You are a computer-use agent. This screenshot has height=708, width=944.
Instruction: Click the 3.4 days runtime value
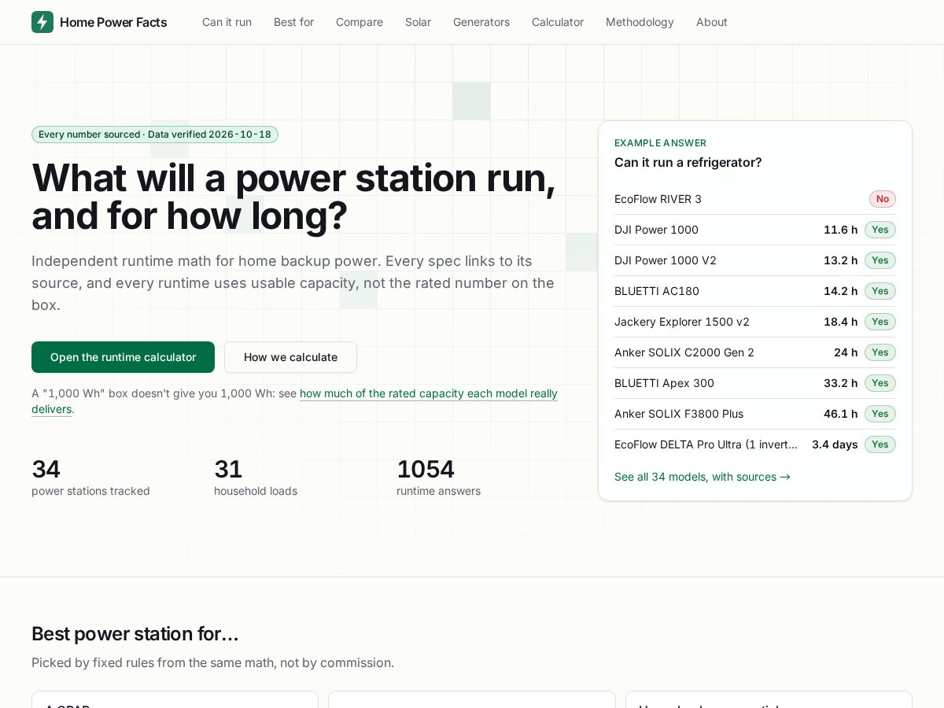pos(835,444)
